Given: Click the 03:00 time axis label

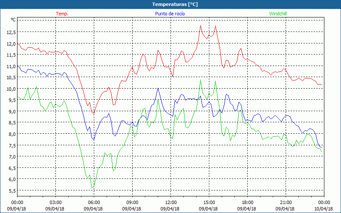Looking at the screenshot, I should click(x=55, y=203).
